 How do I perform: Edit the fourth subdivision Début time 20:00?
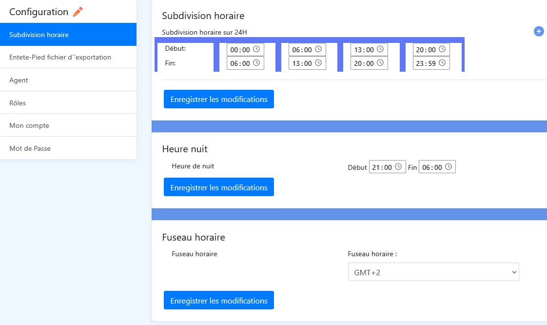point(431,50)
